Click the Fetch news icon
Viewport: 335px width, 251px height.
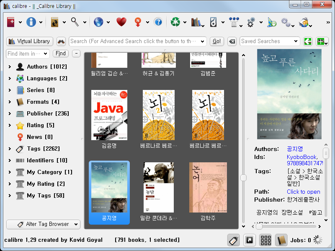pos(138,22)
